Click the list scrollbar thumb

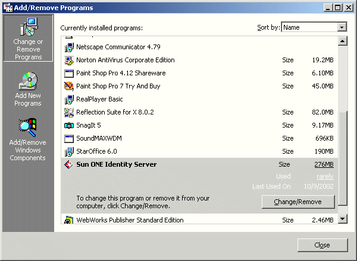tap(343, 158)
